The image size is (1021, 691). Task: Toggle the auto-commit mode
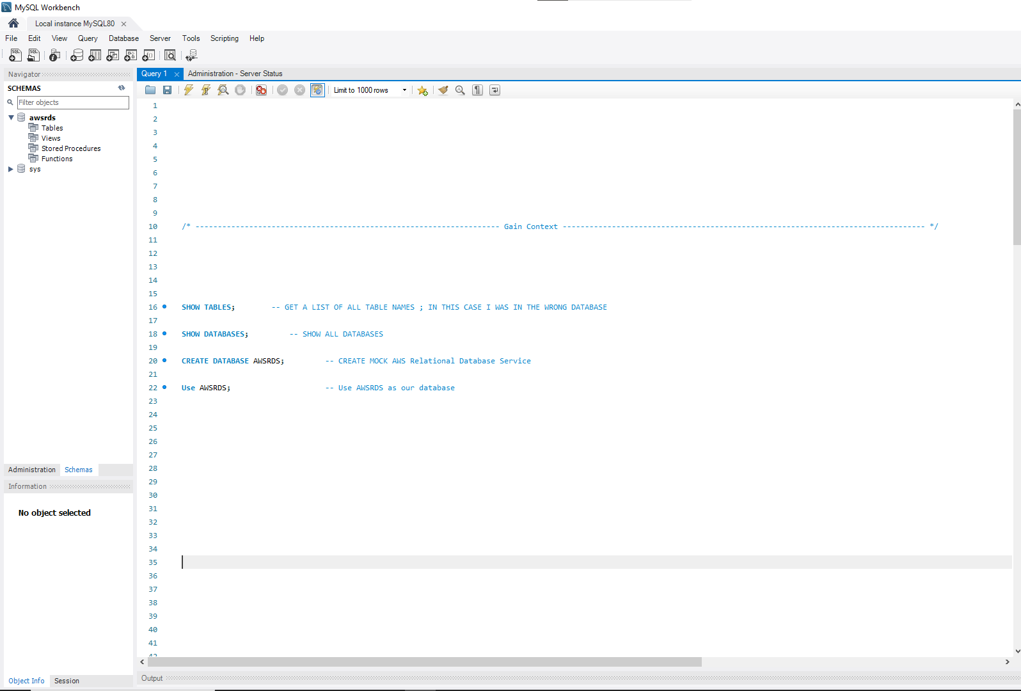[x=317, y=90]
